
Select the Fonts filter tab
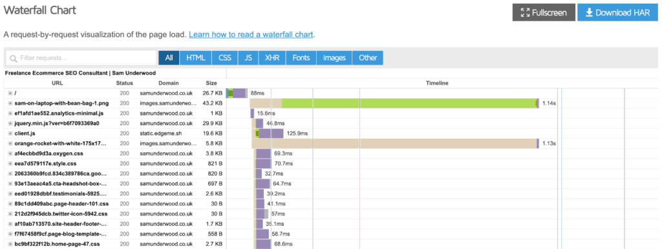pyautogui.click(x=301, y=57)
